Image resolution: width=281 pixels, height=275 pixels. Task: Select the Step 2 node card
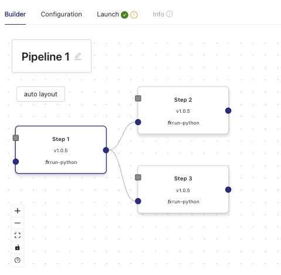(183, 110)
